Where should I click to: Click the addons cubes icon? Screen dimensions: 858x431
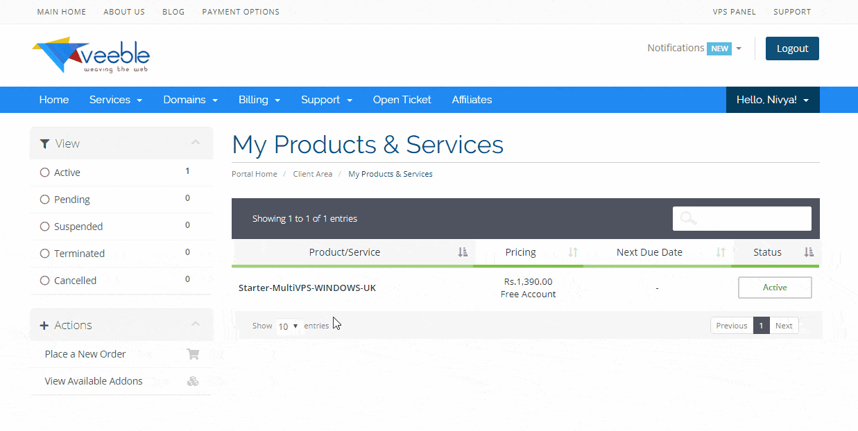(193, 381)
